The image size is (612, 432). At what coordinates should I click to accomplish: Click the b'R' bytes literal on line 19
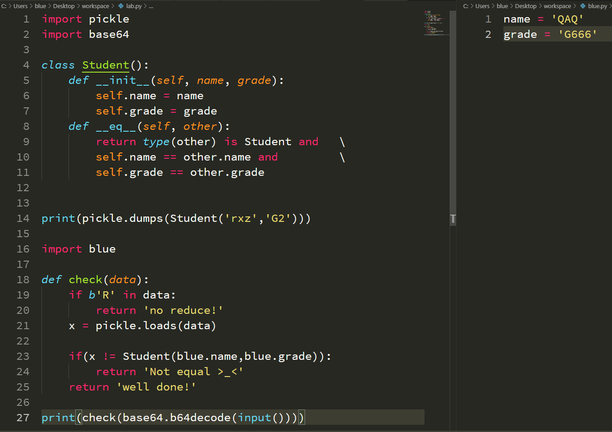102,295
